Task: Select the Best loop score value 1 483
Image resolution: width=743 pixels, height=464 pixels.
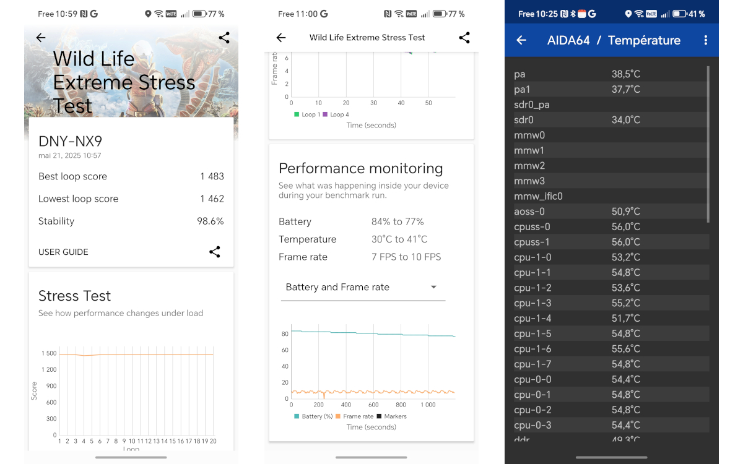Action: (x=212, y=176)
